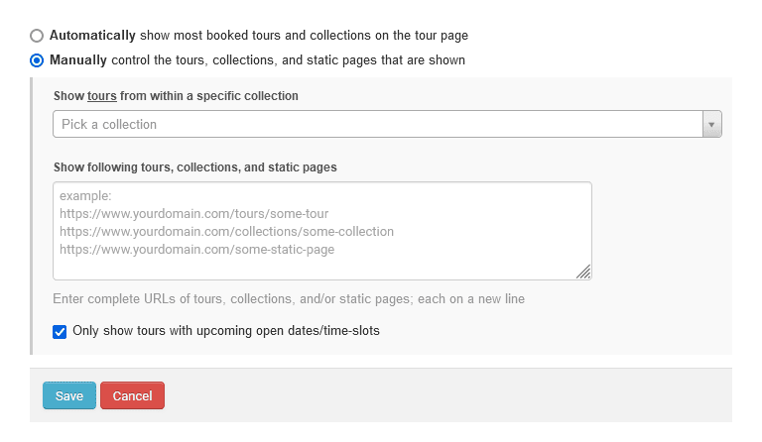Click the collection dropdown arrow
Viewport: 762px width, 442px height.
711,124
